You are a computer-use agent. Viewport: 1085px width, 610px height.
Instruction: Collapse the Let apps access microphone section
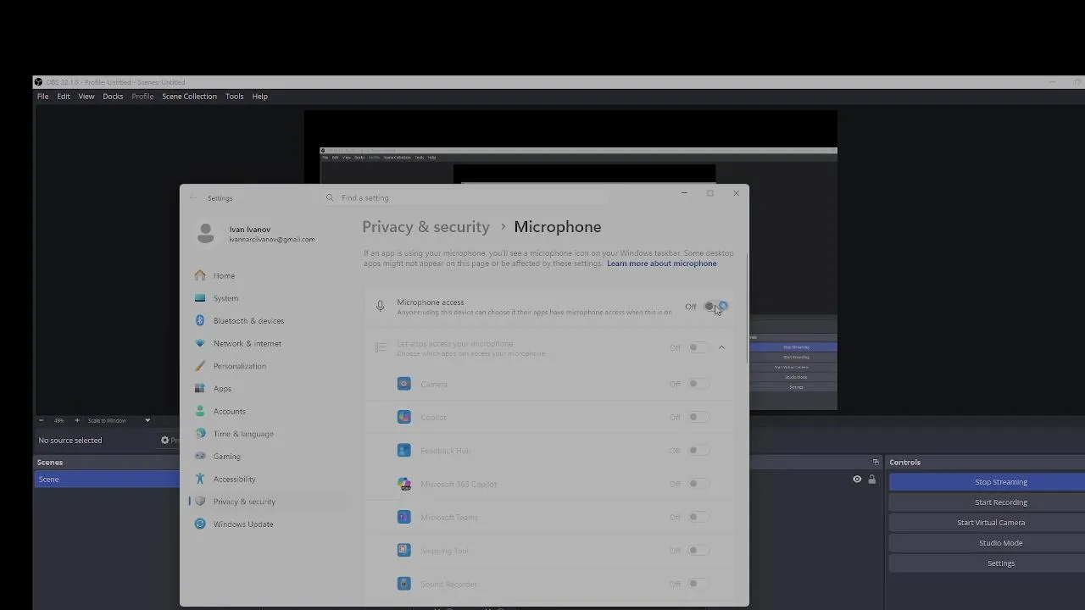(722, 347)
